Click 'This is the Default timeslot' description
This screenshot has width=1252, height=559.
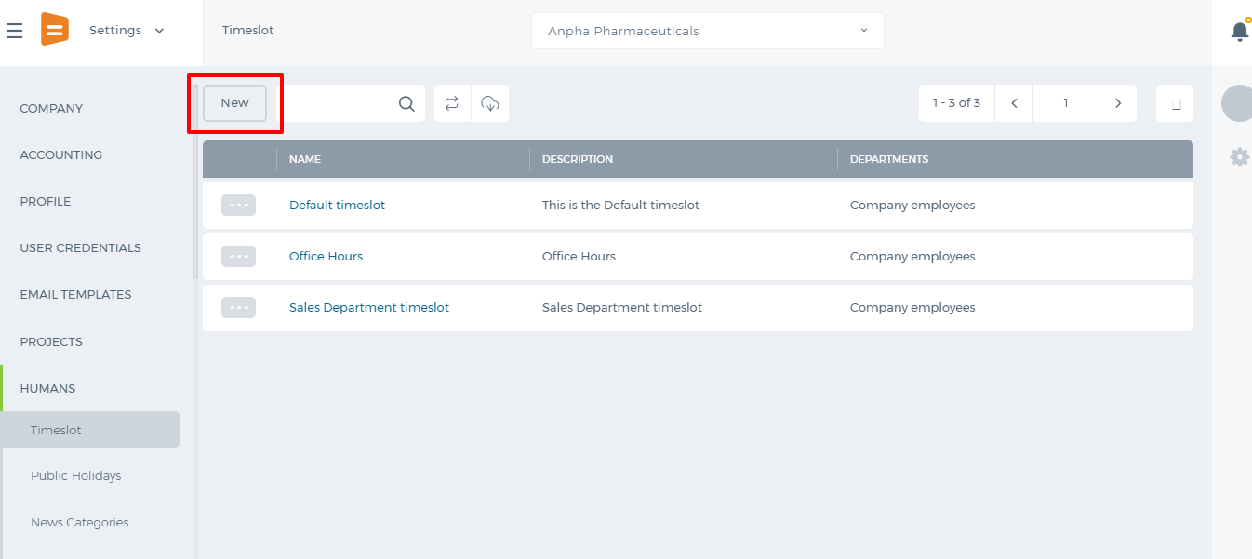(x=620, y=205)
